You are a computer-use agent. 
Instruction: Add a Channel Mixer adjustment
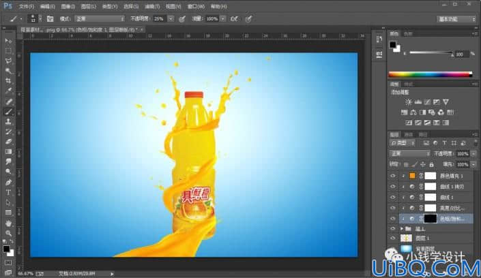pos(441,112)
